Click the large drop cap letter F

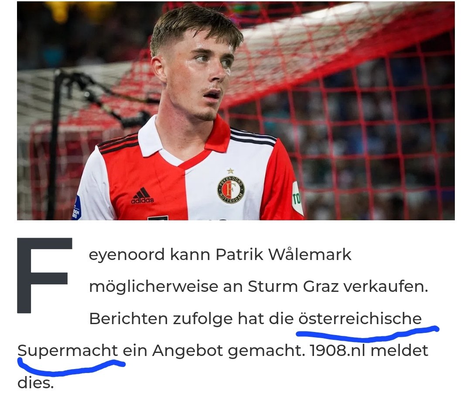tap(44, 275)
